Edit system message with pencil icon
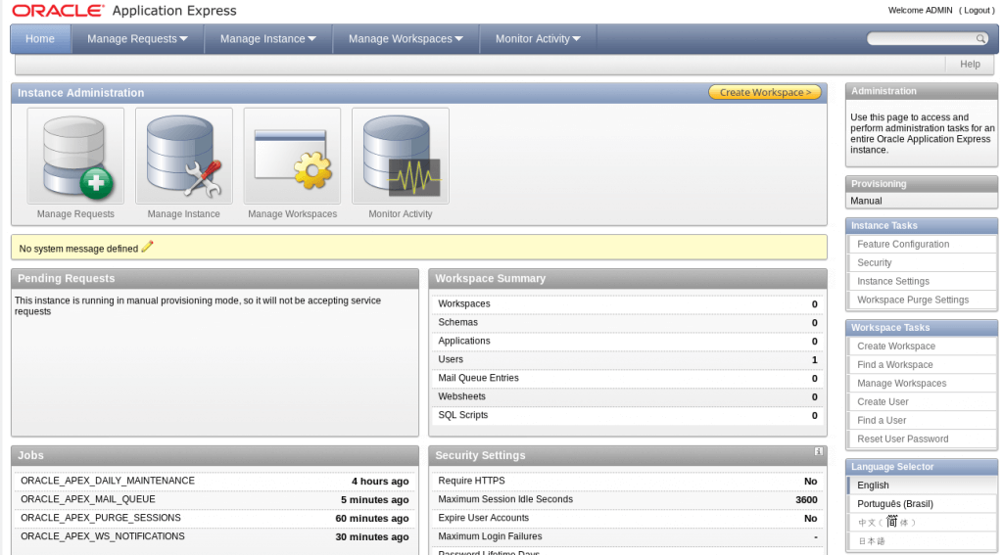This screenshot has height=555, width=1003. (x=147, y=247)
